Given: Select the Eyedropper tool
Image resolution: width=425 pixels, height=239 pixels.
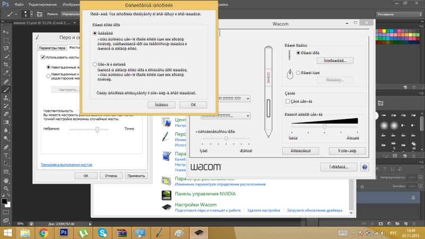Looking at the screenshot, I should tap(6, 73).
